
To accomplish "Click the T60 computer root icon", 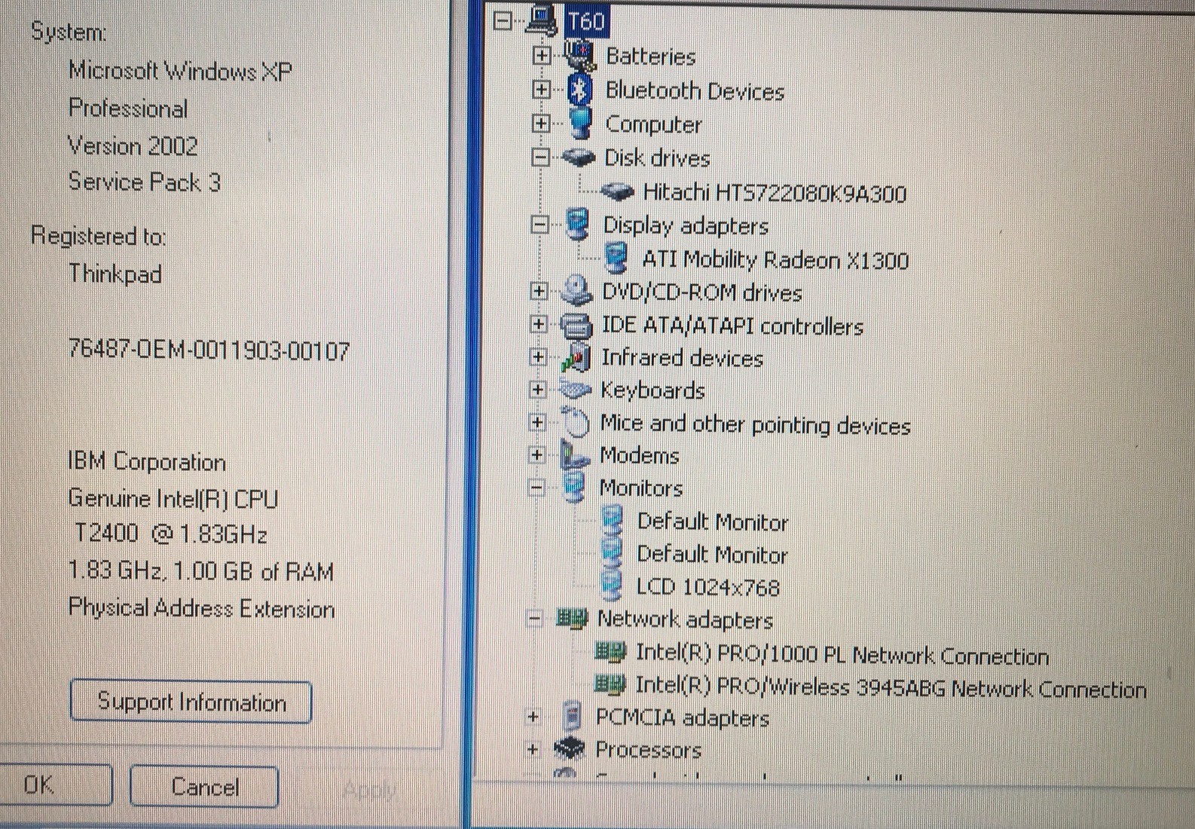I will click(542, 20).
